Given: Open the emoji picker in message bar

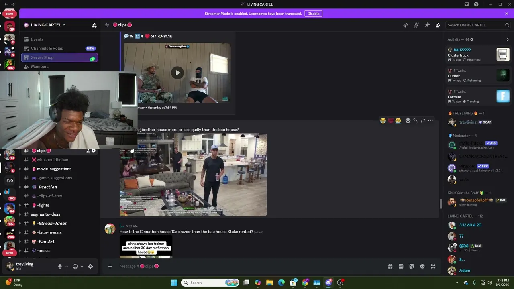Looking at the screenshot, I should (x=422, y=266).
